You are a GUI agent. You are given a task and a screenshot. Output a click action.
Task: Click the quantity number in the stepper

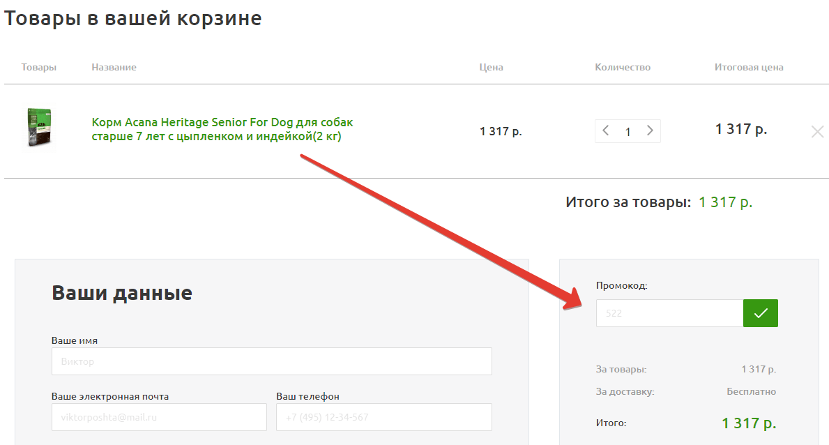(628, 131)
